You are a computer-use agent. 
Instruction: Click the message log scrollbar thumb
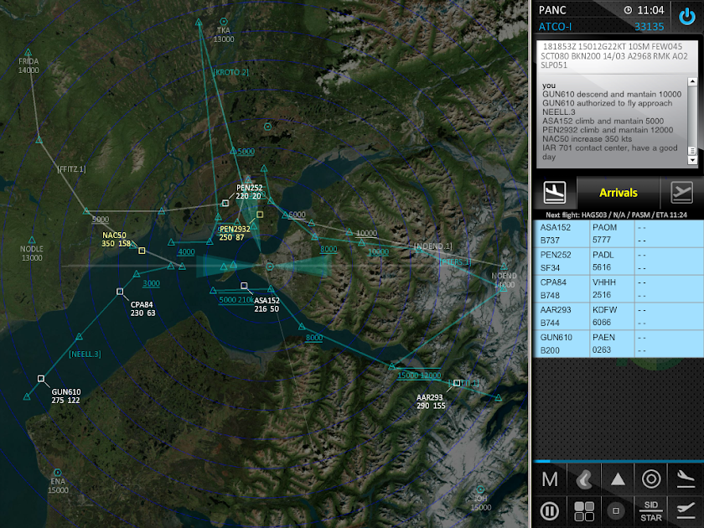692,151
